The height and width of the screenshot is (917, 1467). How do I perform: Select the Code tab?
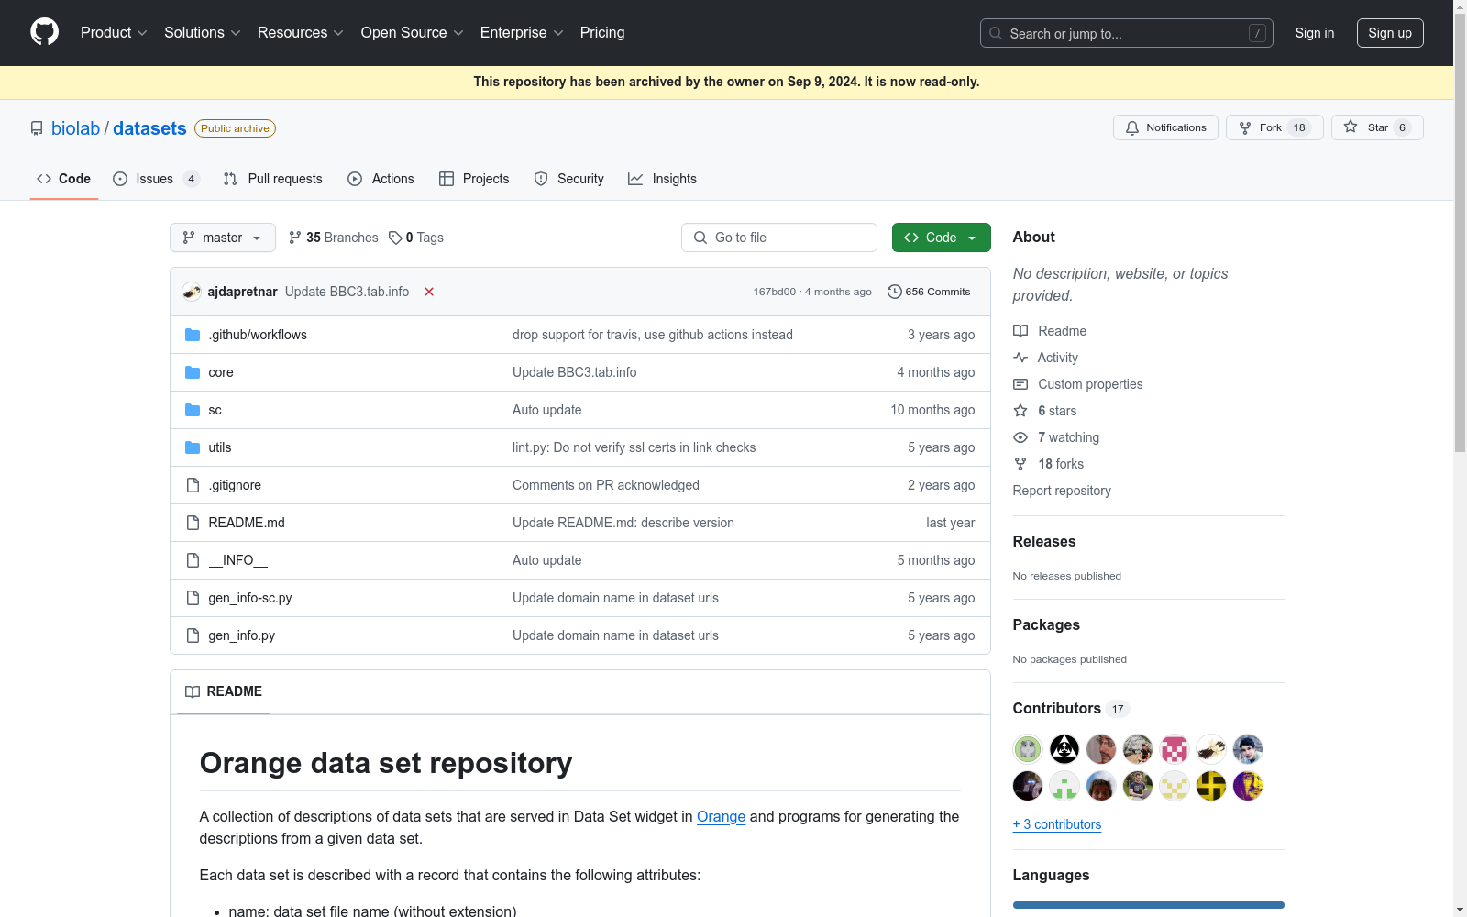pos(64,179)
